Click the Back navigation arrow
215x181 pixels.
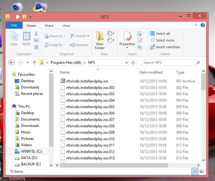click(11, 63)
